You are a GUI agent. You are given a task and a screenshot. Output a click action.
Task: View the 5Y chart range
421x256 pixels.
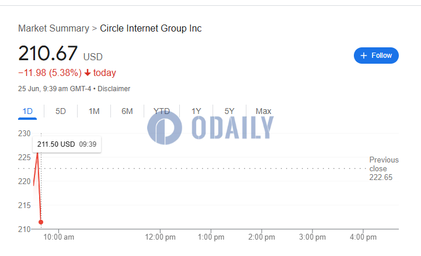pyautogui.click(x=229, y=111)
